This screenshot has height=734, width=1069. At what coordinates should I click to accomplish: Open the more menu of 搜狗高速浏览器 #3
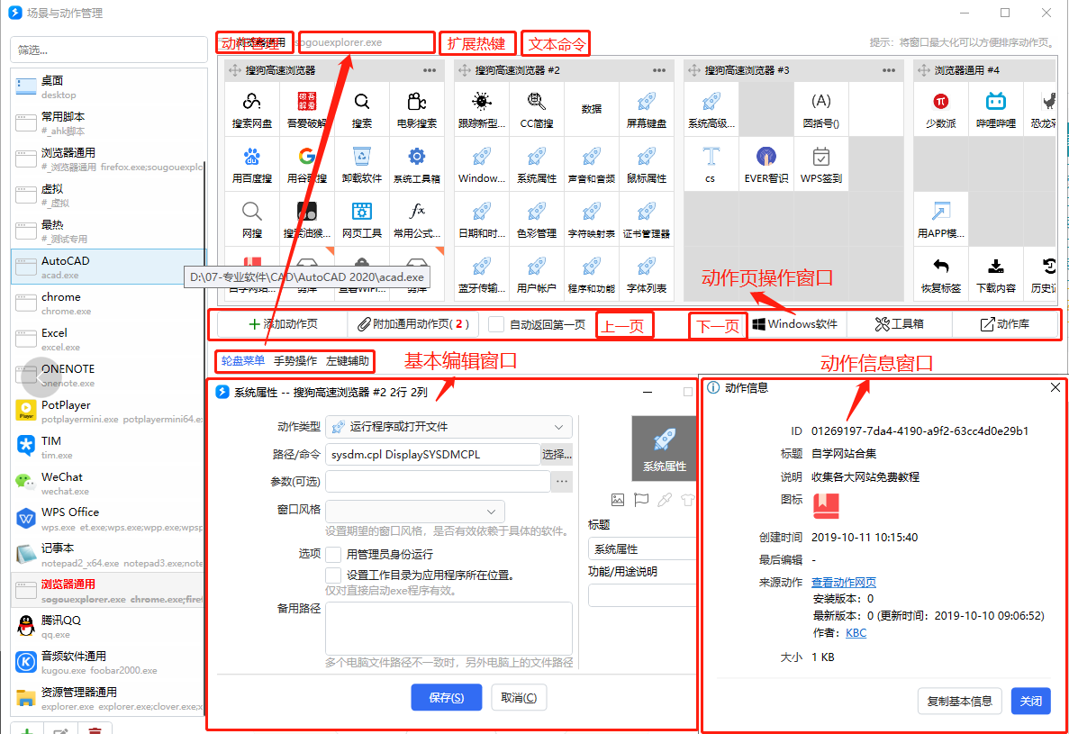coord(889,70)
